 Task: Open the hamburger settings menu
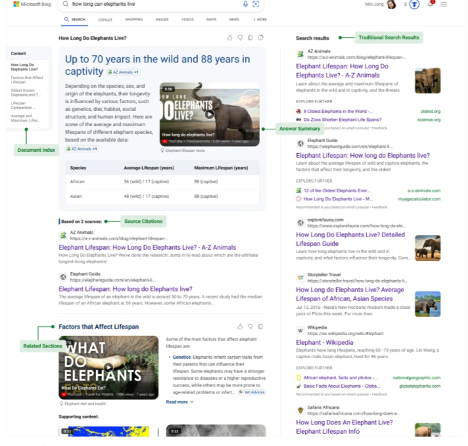pyautogui.click(x=444, y=4)
